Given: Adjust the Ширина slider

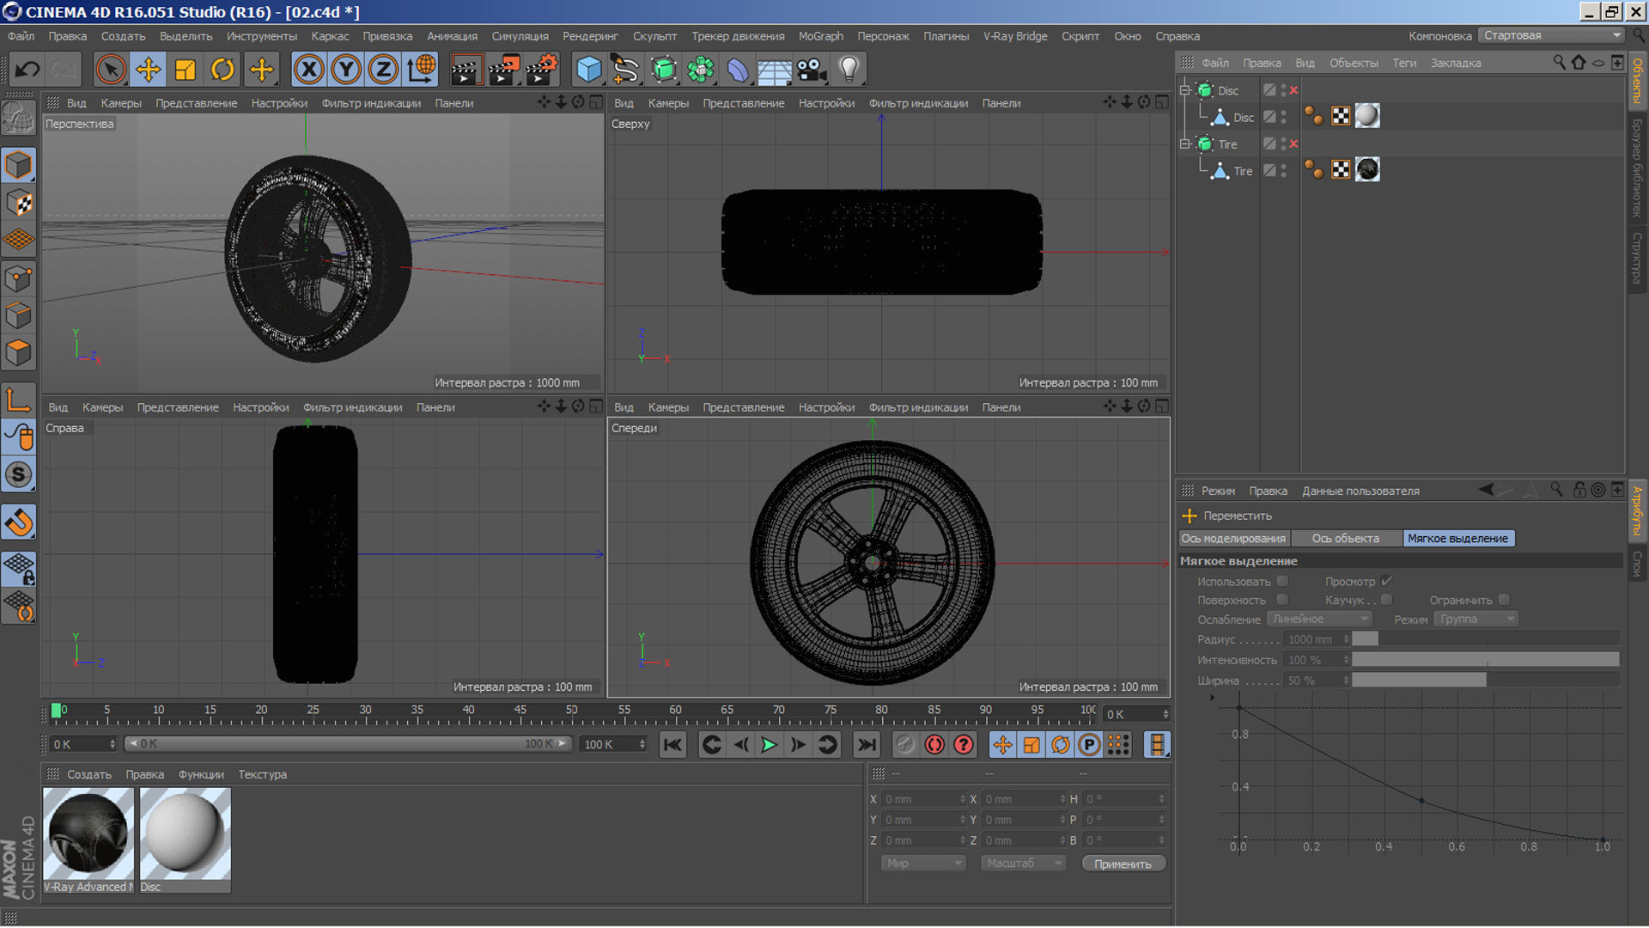Looking at the screenshot, I should pos(1486,681).
